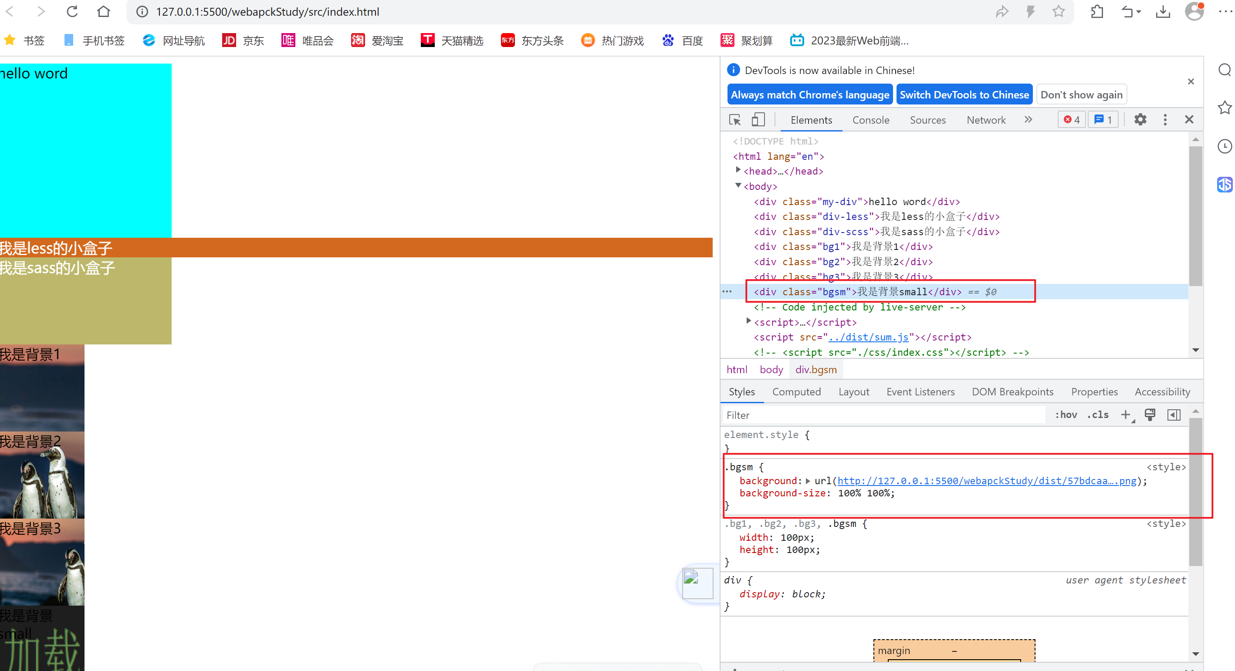Open the DevTools three-dot customize menu

point(1165,119)
